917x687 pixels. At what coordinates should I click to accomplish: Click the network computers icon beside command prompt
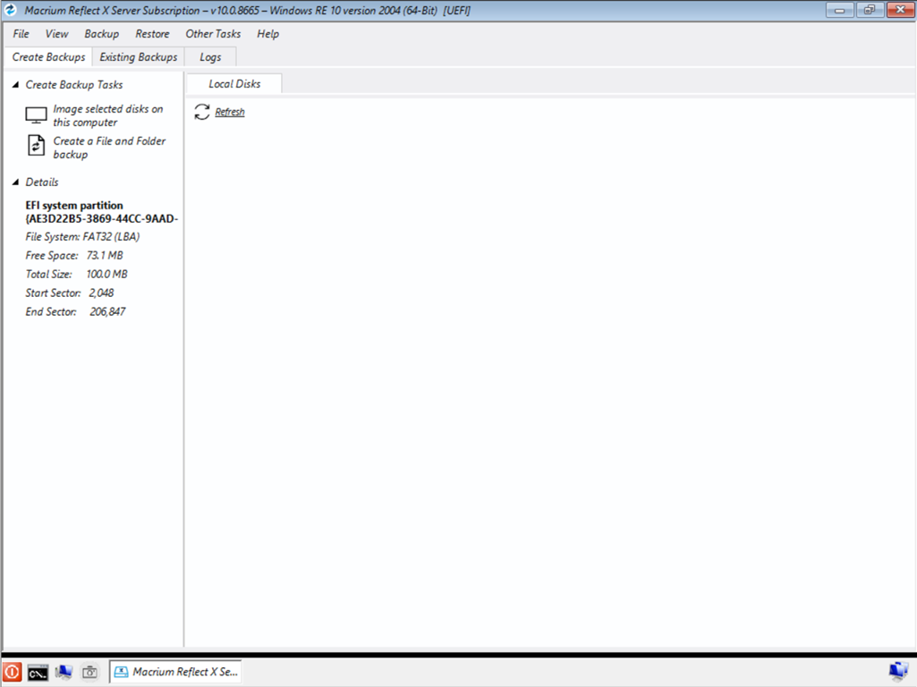coord(64,672)
